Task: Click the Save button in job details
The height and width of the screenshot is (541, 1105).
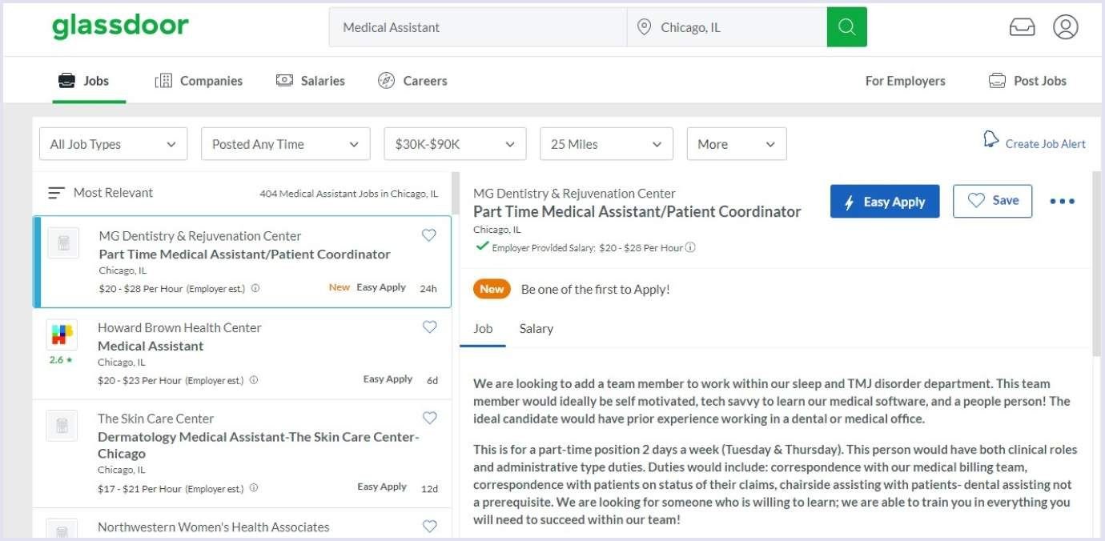Action: tap(993, 202)
